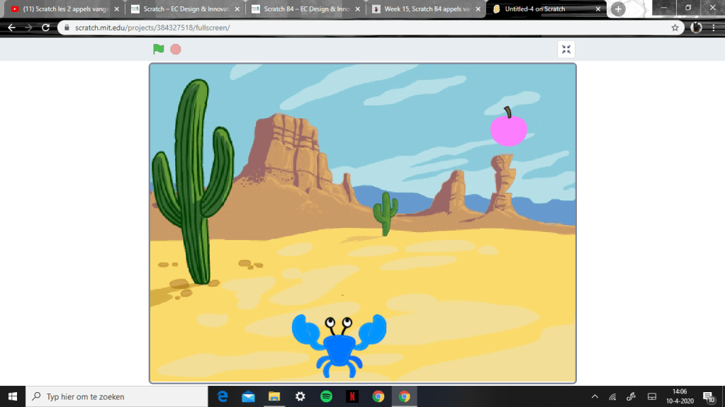
Task: Click the address bar URL field
Action: coord(354,28)
